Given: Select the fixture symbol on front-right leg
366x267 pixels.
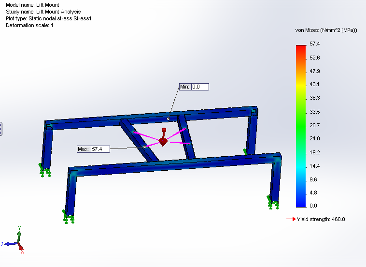Looking at the screenshot, I should coord(273,203).
